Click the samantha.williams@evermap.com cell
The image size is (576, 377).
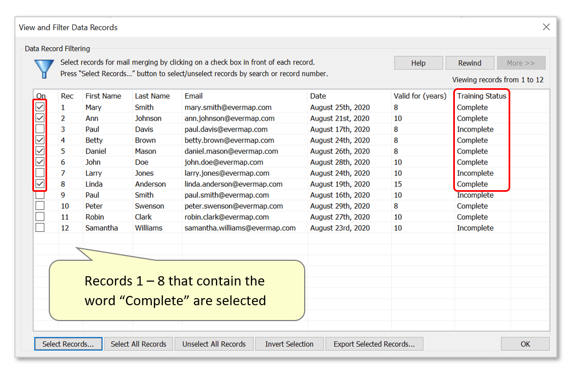tap(240, 228)
